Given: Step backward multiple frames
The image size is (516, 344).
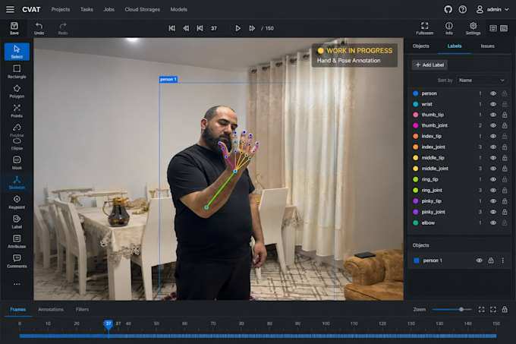Looking at the screenshot, I should [186, 28].
